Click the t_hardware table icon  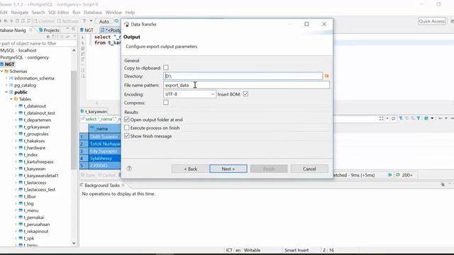coord(21,148)
